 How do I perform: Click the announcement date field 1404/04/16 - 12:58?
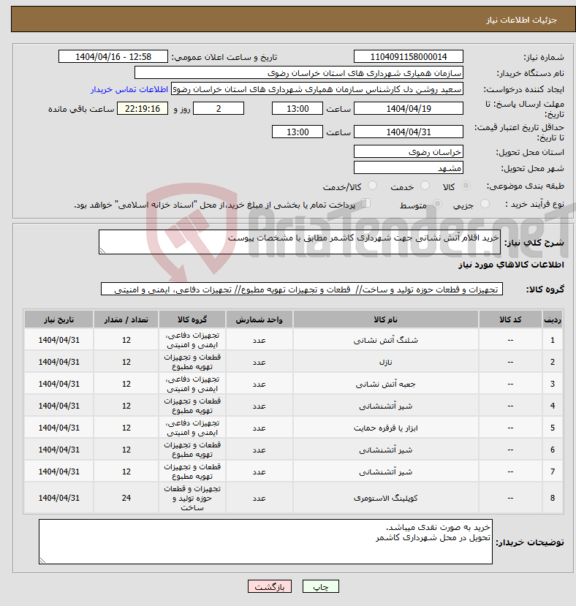(x=113, y=56)
